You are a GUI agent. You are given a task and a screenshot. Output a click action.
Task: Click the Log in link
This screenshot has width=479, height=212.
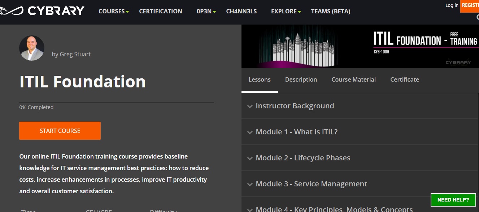point(452,5)
